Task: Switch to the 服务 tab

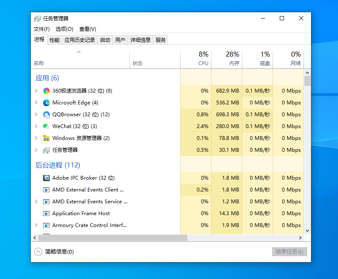Action: (x=160, y=40)
